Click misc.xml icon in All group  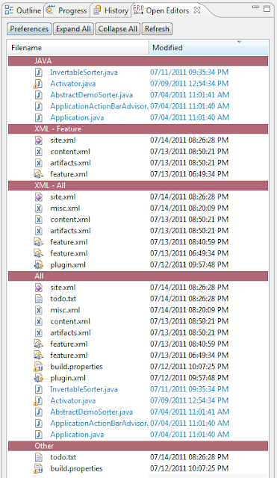(x=39, y=310)
